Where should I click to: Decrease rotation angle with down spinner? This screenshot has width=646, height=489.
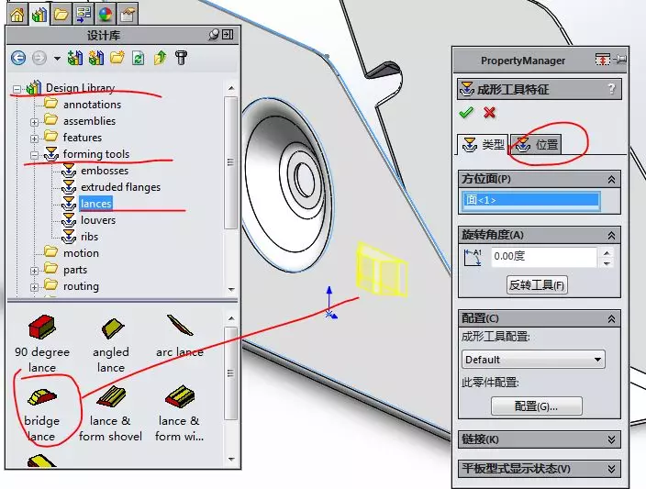point(607,262)
